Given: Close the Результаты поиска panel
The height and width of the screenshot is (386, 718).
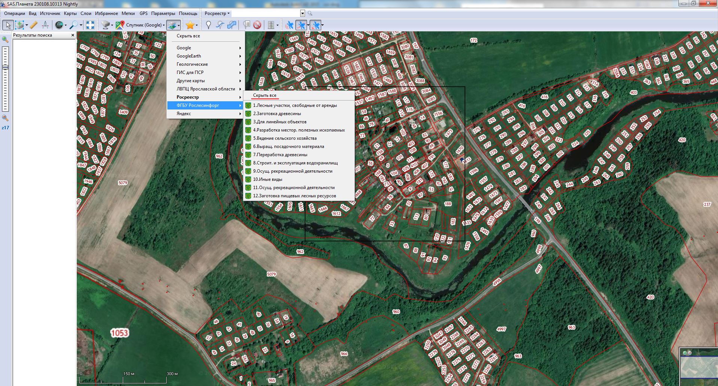Looking at the screenshot, I should (73, 35).
